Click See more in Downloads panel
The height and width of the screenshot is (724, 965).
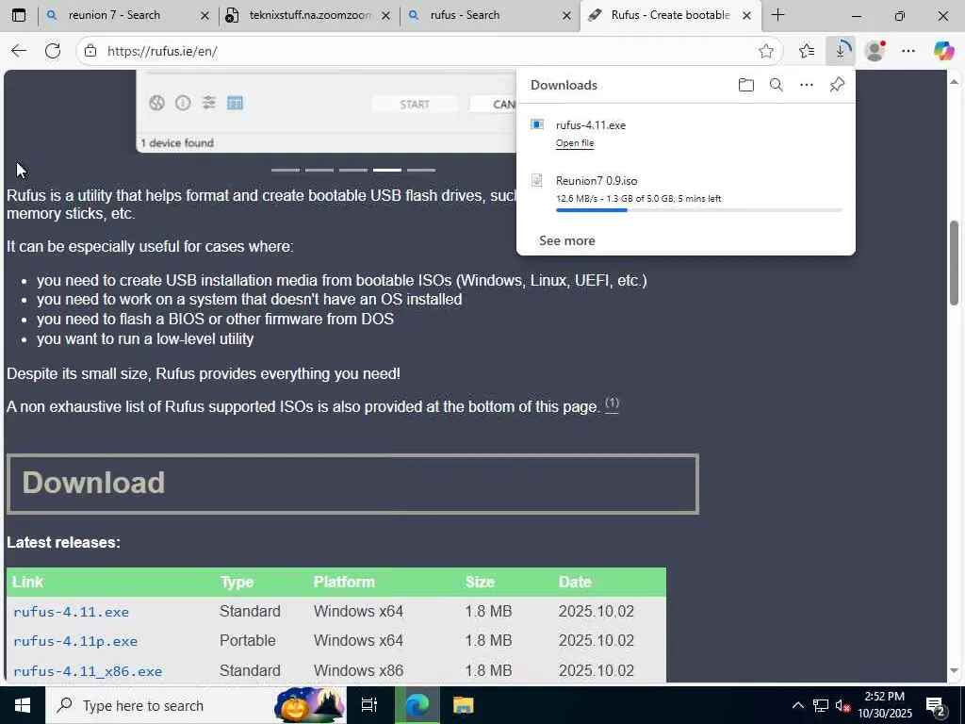coord(566,240)
